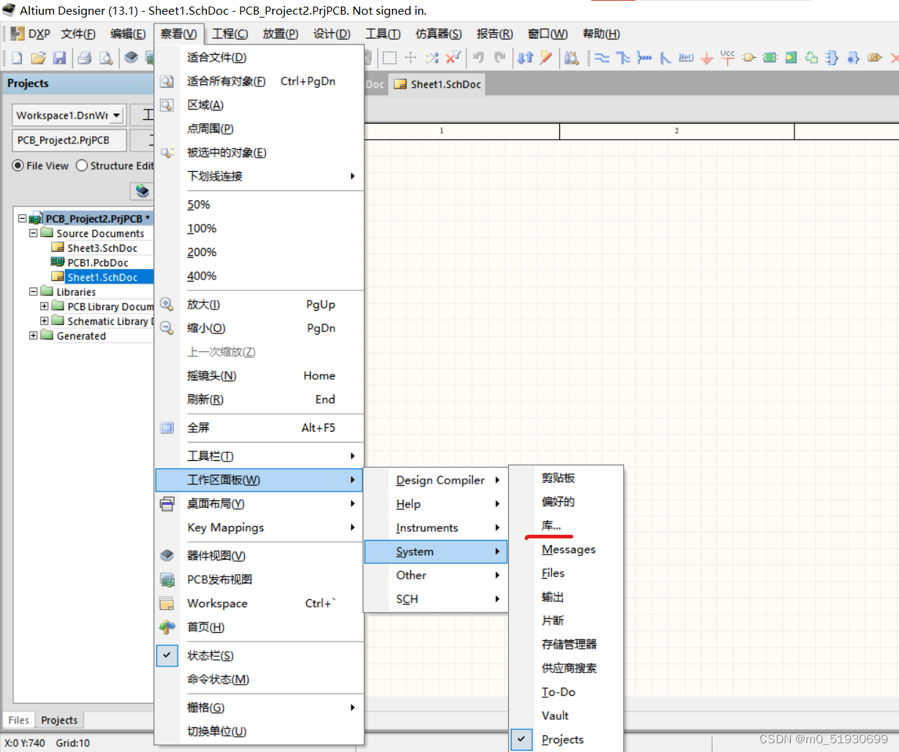The height and width of the screenshot is (752, 899).
Task: Click the Cross Probe icon
Action: point(547,58)
